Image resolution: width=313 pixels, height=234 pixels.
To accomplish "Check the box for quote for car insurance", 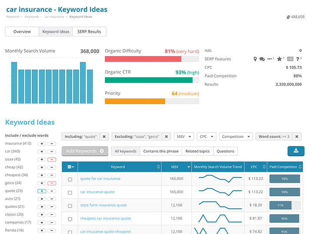I will 70,179.
